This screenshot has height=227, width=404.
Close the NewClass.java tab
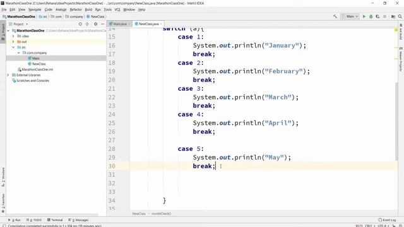pyautogui.click(x=162, y=24)
